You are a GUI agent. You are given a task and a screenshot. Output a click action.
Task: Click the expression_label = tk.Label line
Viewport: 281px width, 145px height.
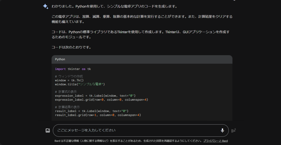[x=95, y=96]
